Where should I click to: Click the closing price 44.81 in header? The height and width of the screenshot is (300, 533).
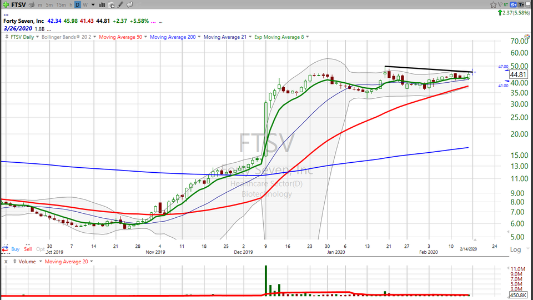[103, 21]
